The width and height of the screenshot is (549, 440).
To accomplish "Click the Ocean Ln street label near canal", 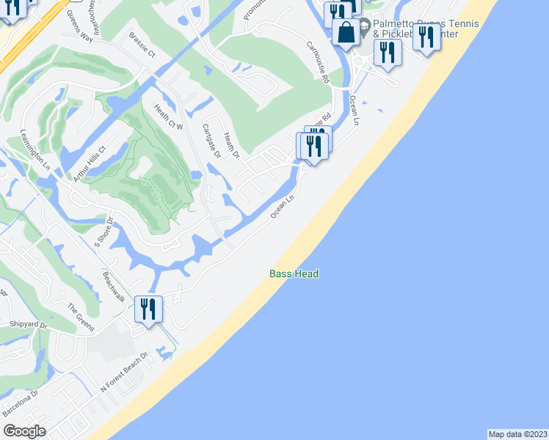I will click(x=282, y=207).
